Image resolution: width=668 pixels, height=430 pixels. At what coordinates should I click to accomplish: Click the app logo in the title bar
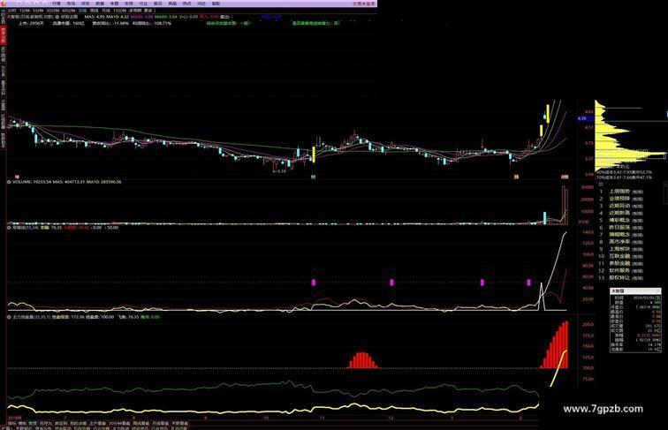pos(3,4)
